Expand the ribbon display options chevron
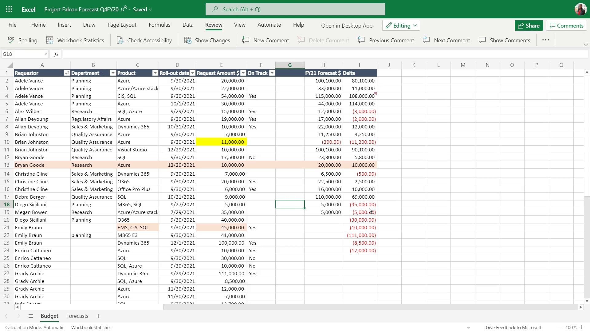Image resolution: width=590 pixels, height=331 pixels. (586, 45)
